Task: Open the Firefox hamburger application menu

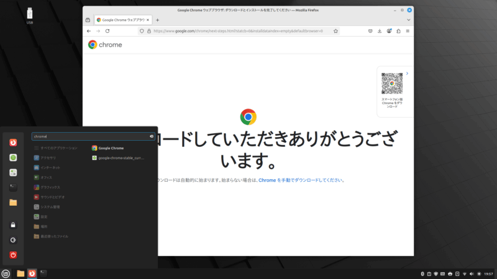Action: [408, 31]
